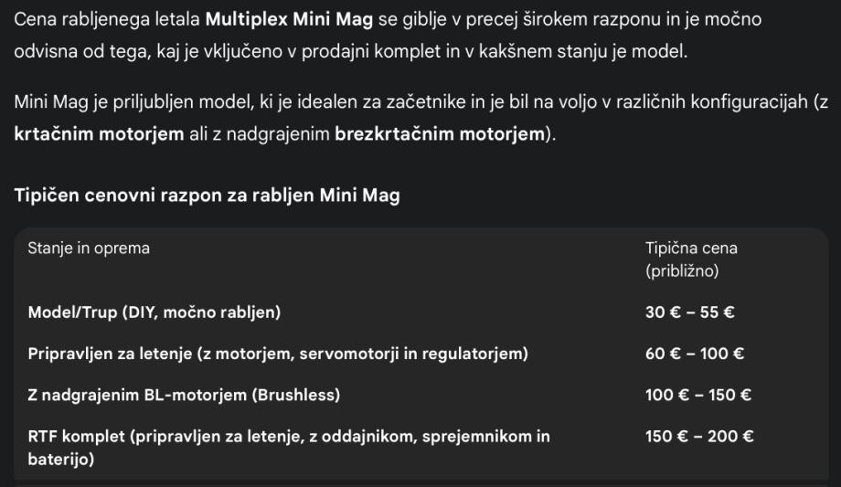Click the "60 € – 100 €" price cell
This screenshot has height=487, width=841.
click(694, 354)
